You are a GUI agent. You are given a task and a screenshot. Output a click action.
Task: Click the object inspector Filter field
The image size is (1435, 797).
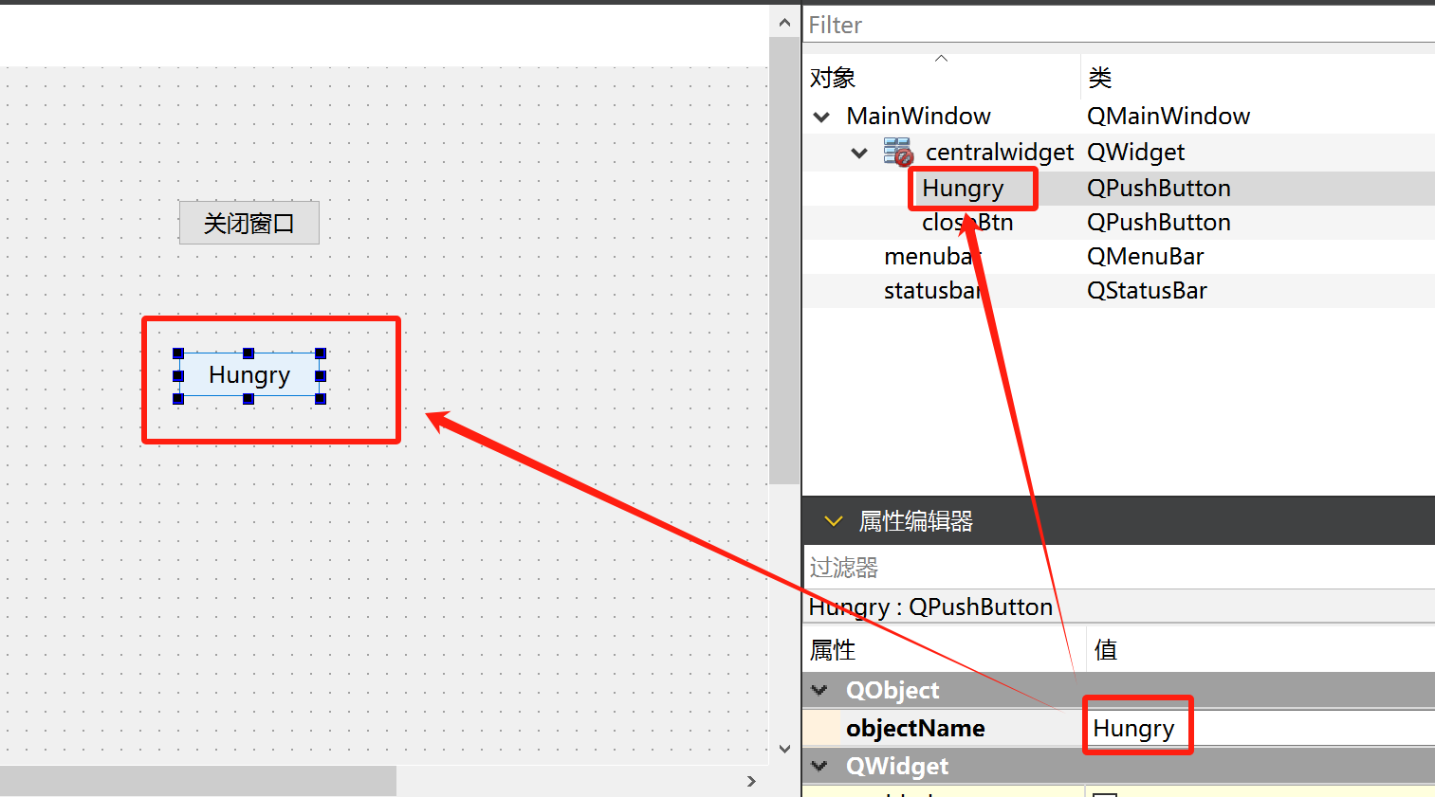tap(1118, 25)
